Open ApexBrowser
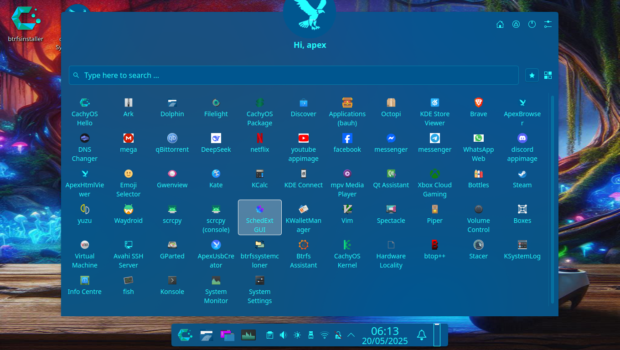The image size is (620, 350). coord(522,112)
